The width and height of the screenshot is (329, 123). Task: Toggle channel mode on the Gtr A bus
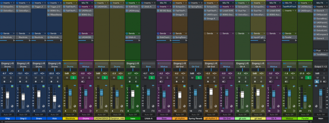(x=271, y=81)
